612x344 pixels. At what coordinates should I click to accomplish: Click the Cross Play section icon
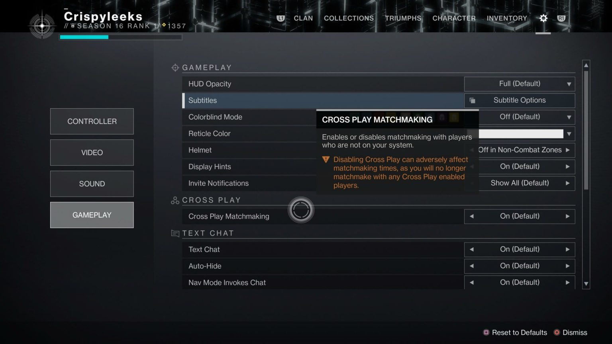(x=175, y=200)
